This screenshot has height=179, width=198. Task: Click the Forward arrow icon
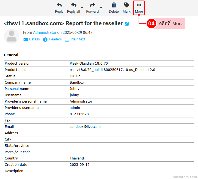(92, 5)
